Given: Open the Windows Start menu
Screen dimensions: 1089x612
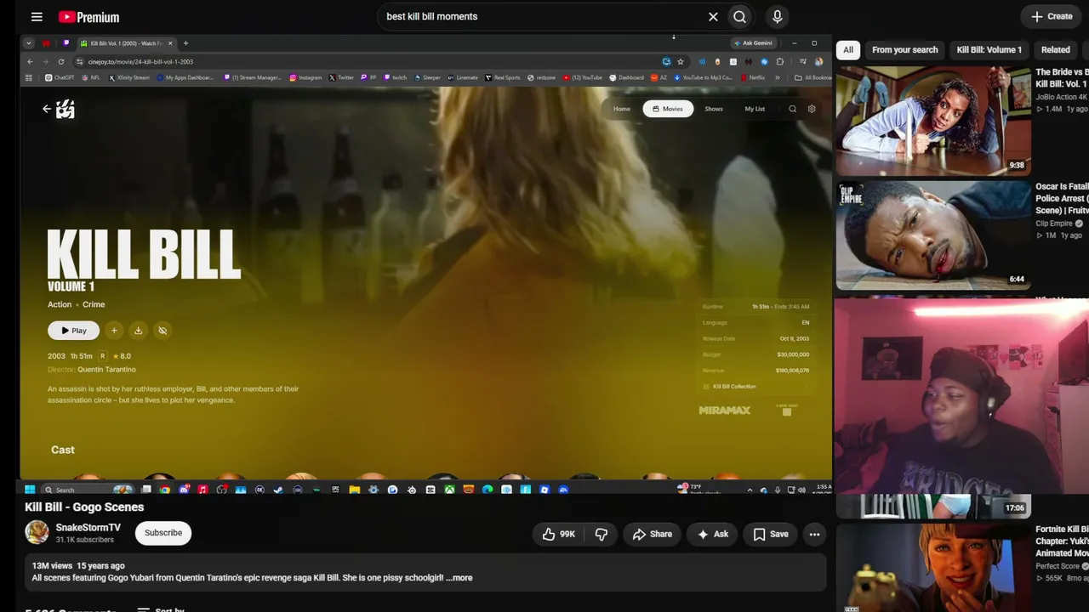Looking at the screenshot, I should (x=30, y=490).
